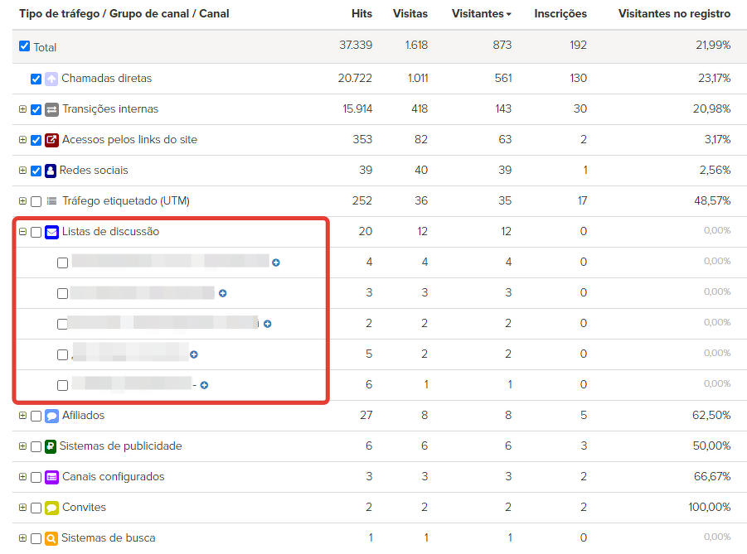Sort table by Inscrições column
The height and width of the screenshot is (554, 747).
coord(560,14)
